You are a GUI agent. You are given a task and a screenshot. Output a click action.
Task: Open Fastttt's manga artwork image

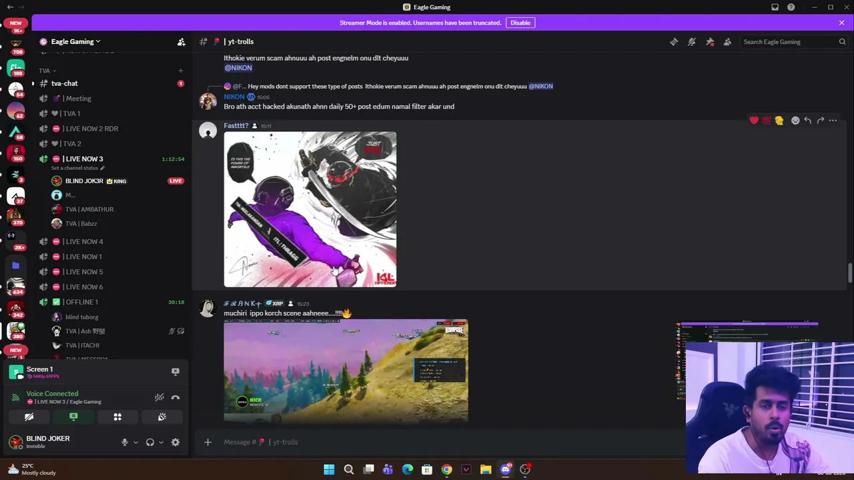tap(310, 209)
